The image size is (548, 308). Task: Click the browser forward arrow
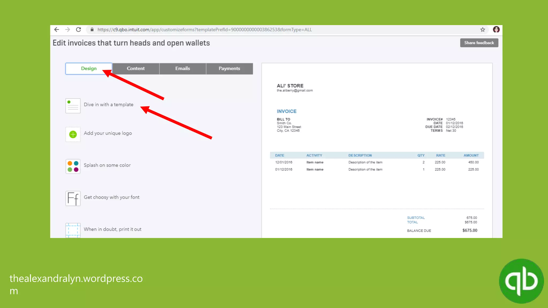pos(67,30)
